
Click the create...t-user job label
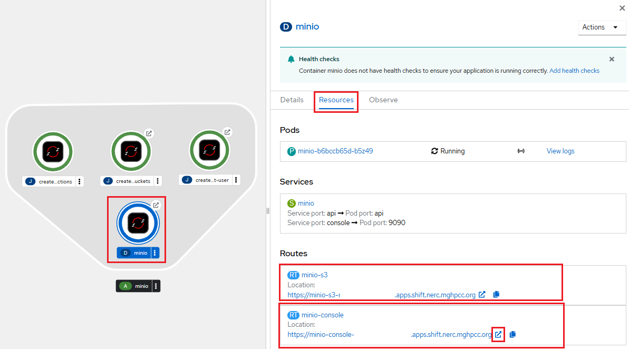tap(206, 180)
